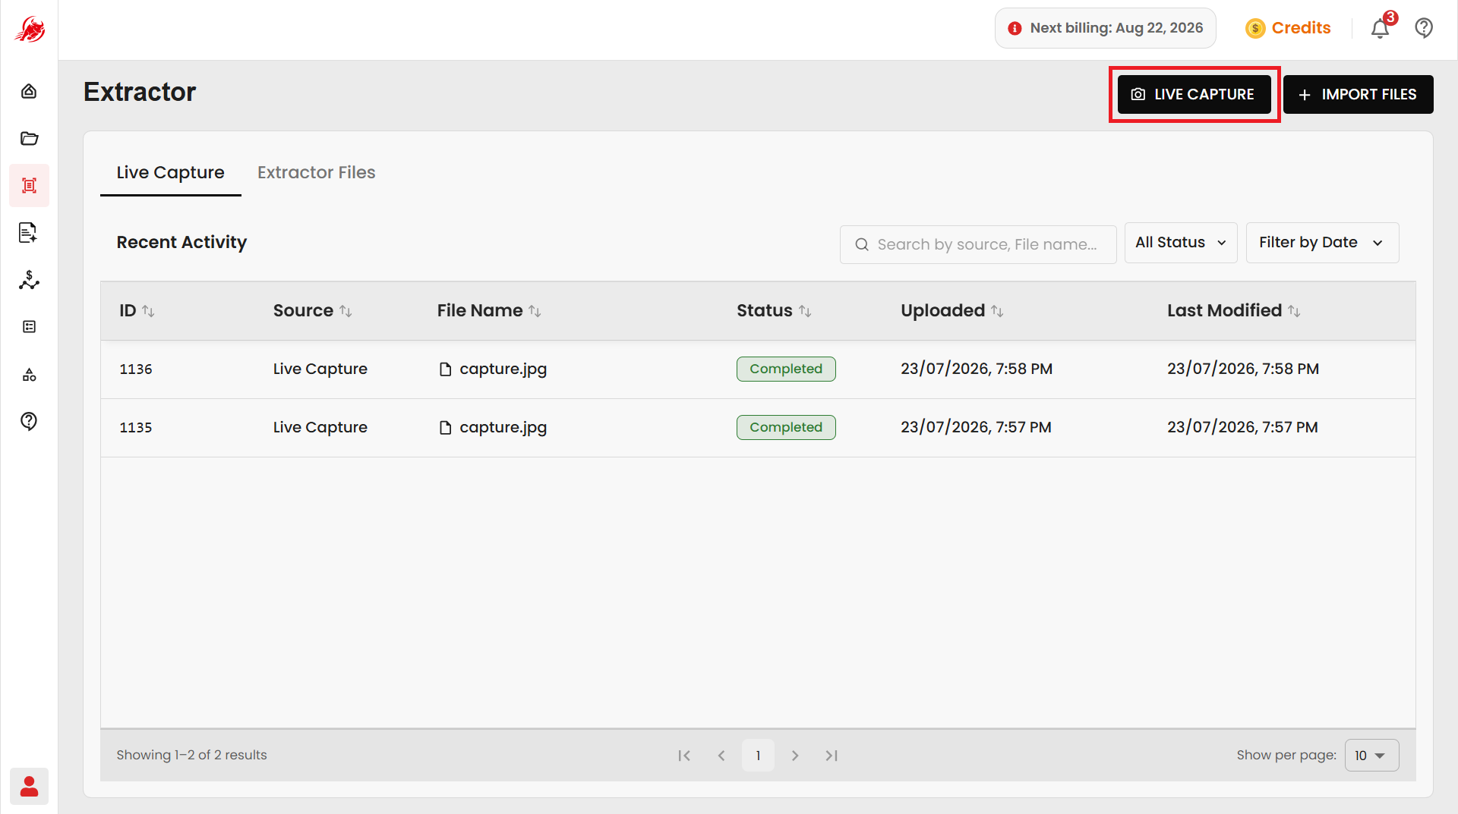Click the top-right help question icon

click(x=1424, y=28)
